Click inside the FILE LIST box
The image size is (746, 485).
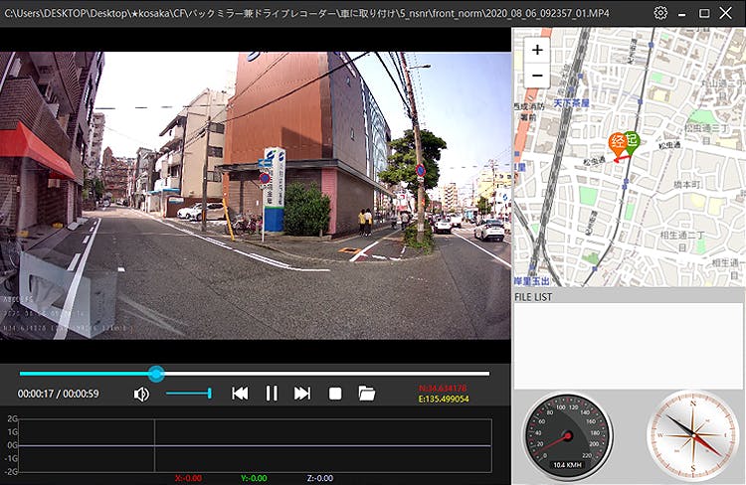coord(628,345)
